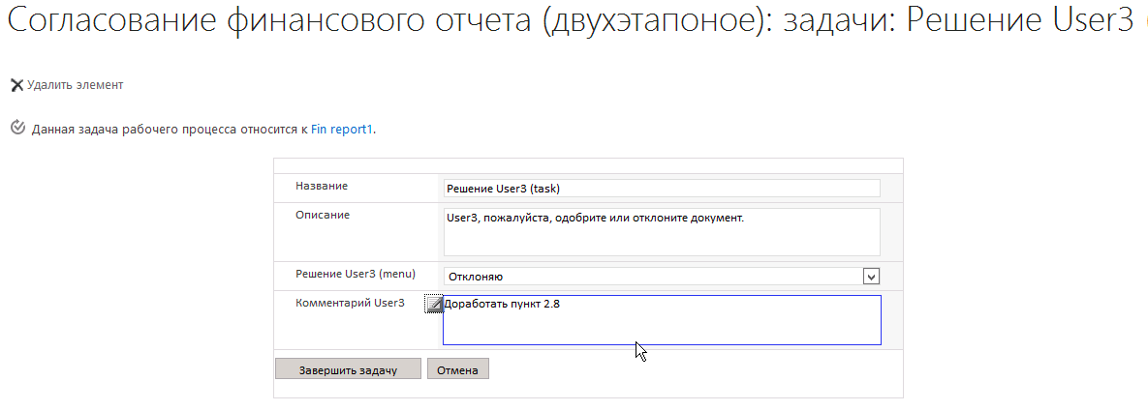Click the edit icon beside Комментарий User3 field
1148x411 pixels.
click(434, 305)
